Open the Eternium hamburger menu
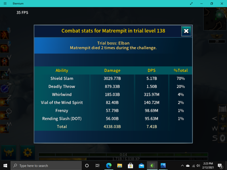The width and height of the screenshot is (227, 170). pyautogui.click(x=5, y=3)
